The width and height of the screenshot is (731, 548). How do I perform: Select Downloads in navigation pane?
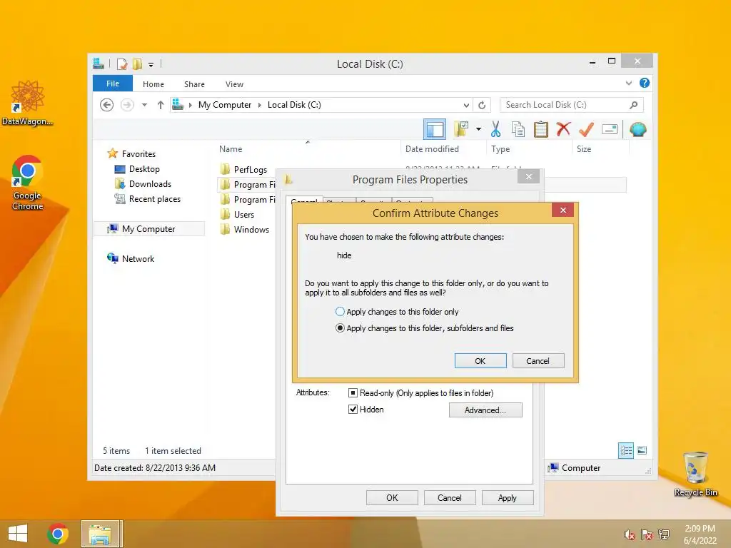click(x=150, y=183)
